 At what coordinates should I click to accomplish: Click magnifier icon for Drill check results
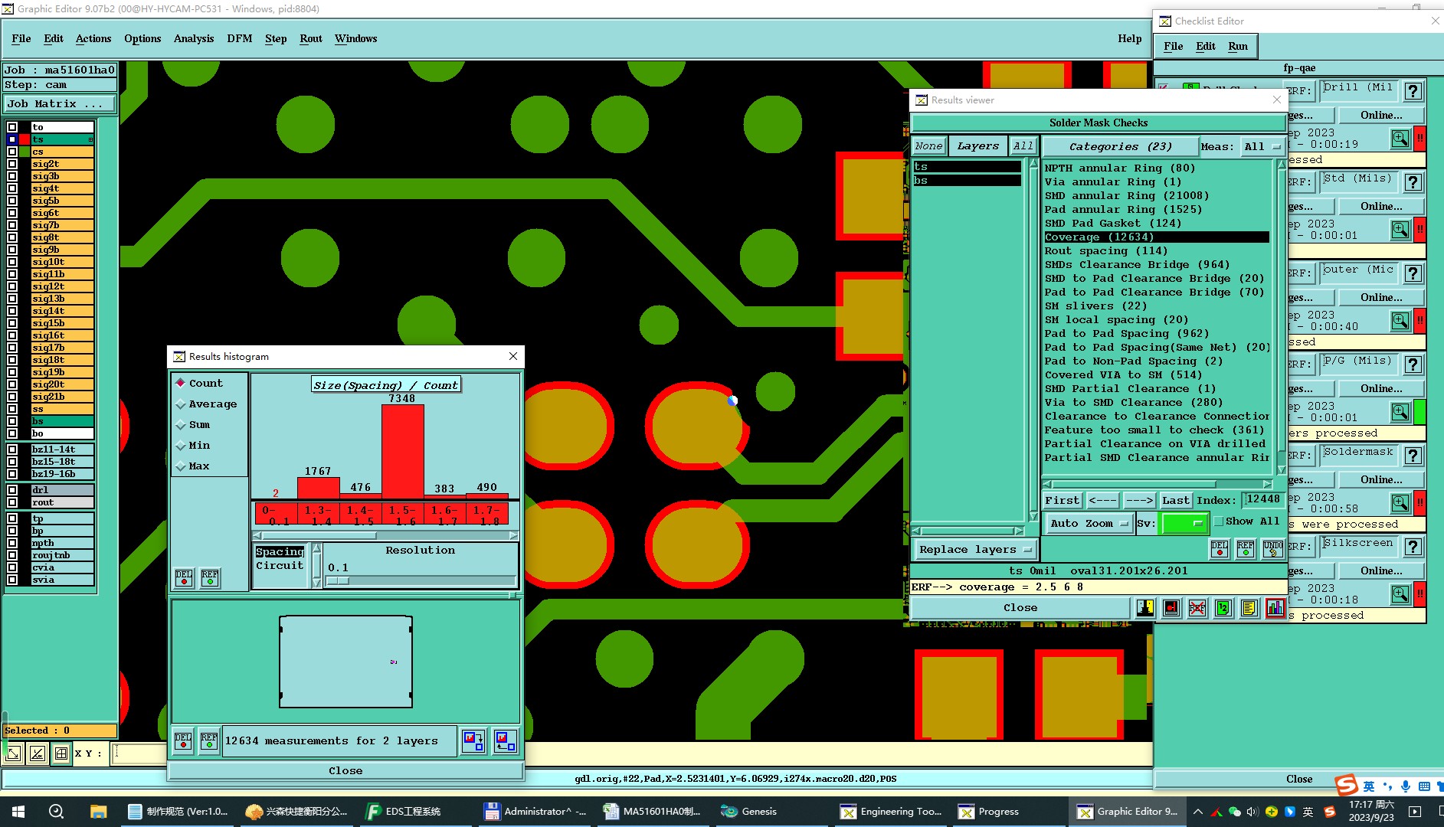point(1400,139)
